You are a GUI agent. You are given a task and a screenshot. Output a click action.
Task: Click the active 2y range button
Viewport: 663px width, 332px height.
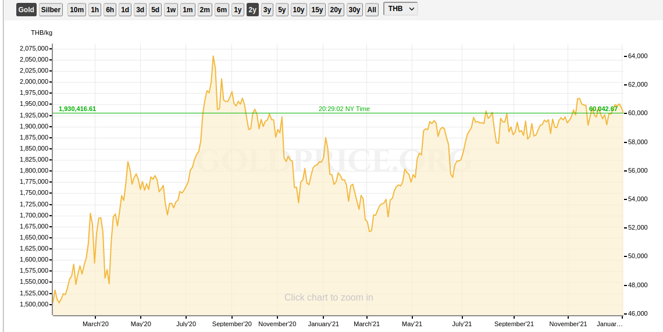(252, 9)
